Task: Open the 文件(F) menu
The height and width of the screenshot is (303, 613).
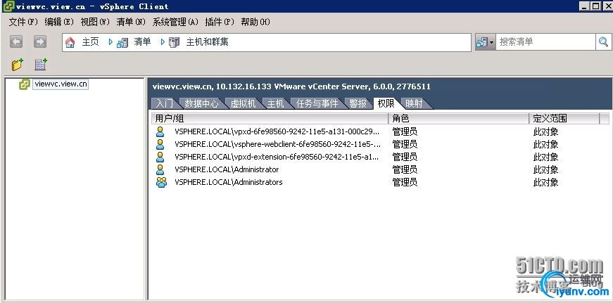Action: point(23,22)
